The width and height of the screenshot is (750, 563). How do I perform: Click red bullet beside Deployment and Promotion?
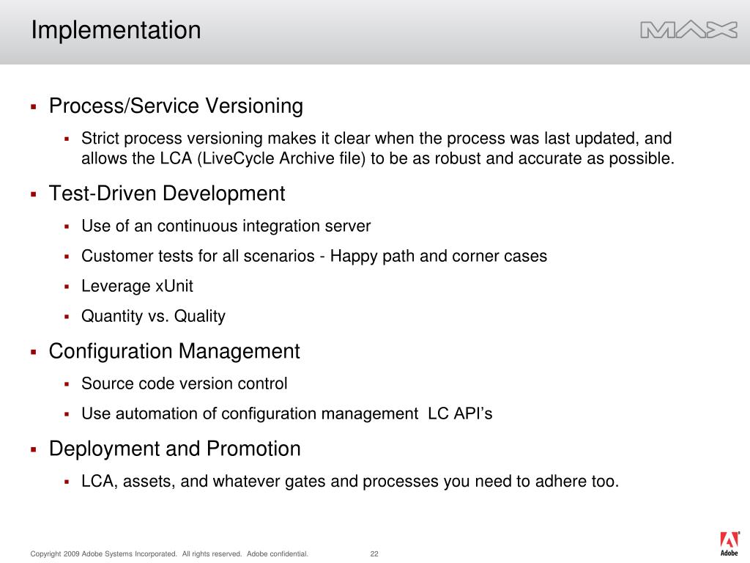click(x=34, y=450)
